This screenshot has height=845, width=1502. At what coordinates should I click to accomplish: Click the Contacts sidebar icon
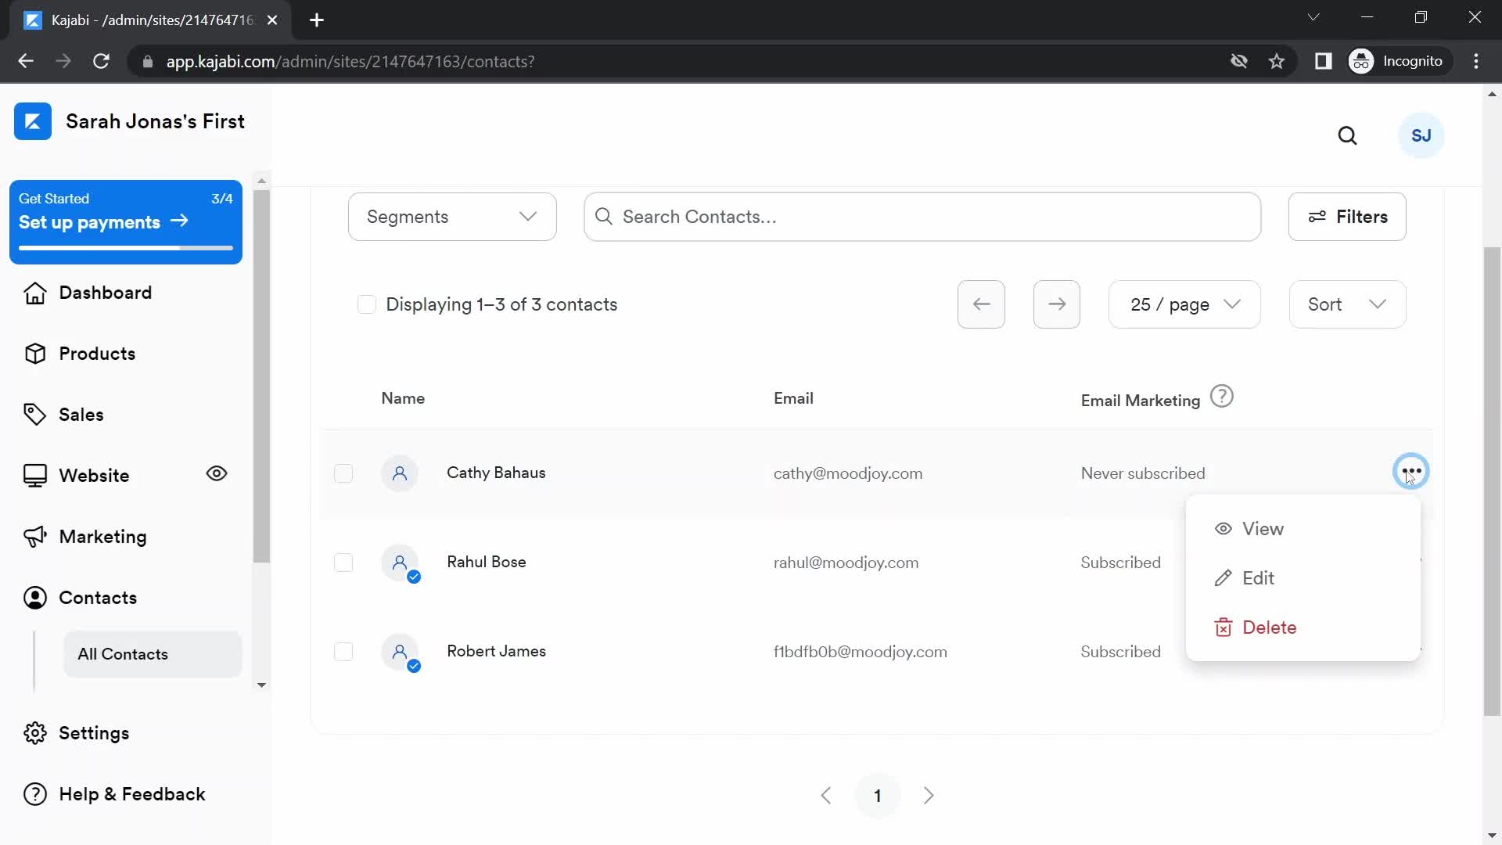[35, 598]
